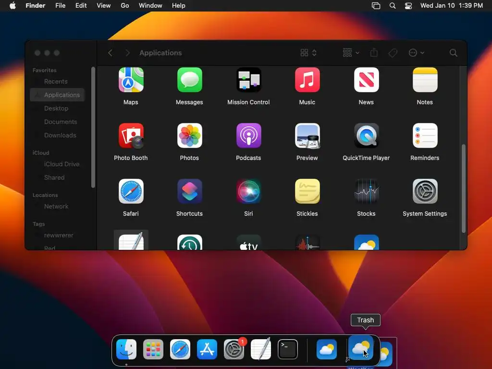Screen dimensions: 492x369
Task: Open the File menu
Action: pyautogui.click(x=60, y=5)
